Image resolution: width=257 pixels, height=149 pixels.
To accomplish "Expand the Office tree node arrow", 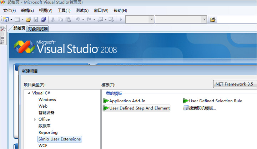I will pyautogui.click(x=35, y=119).
